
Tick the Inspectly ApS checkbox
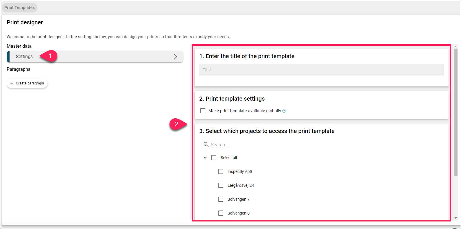pos(221,171)
